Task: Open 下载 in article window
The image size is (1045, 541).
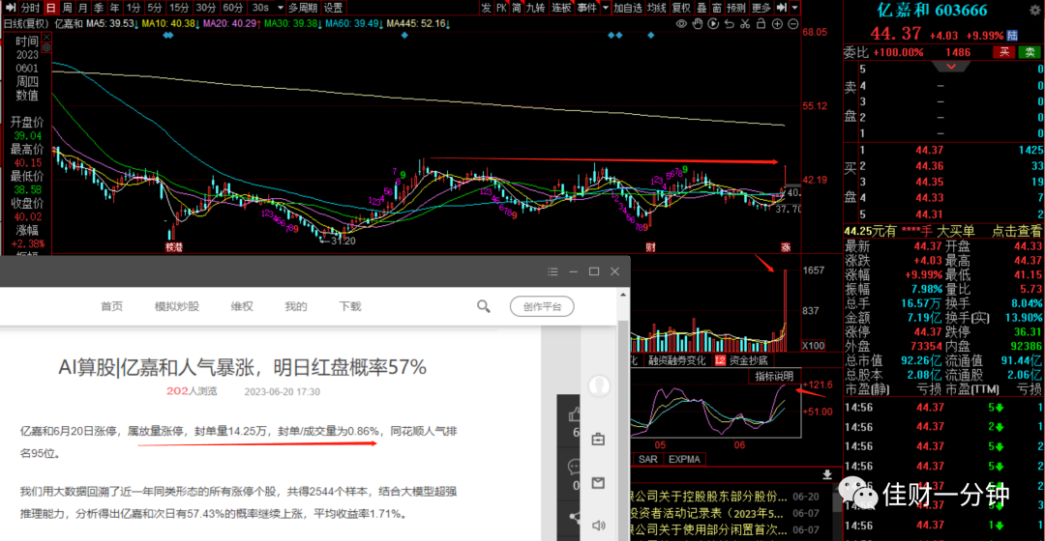Action: (350, 306)
